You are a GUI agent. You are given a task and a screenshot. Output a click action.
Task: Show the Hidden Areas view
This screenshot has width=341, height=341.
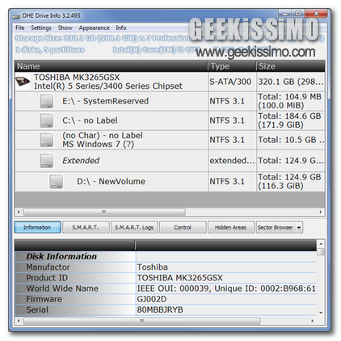231,227
